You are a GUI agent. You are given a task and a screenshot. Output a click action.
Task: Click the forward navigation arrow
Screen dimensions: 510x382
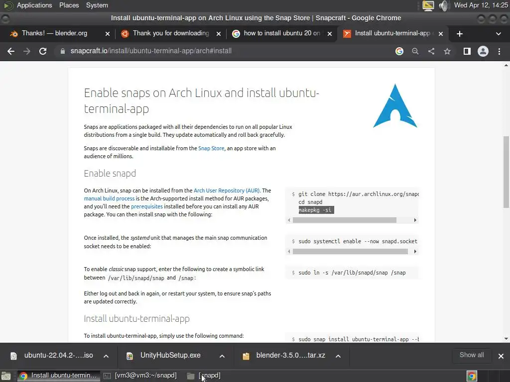(27, 51)
